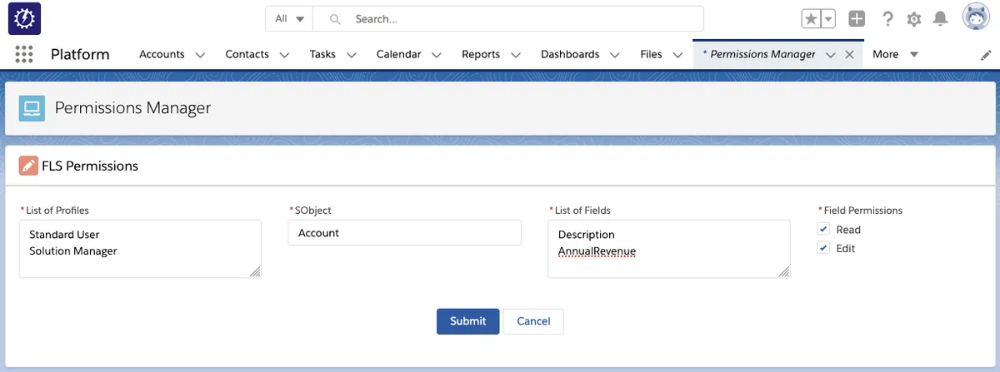Expand the Dashboards tab chevron

coord(615,55)
